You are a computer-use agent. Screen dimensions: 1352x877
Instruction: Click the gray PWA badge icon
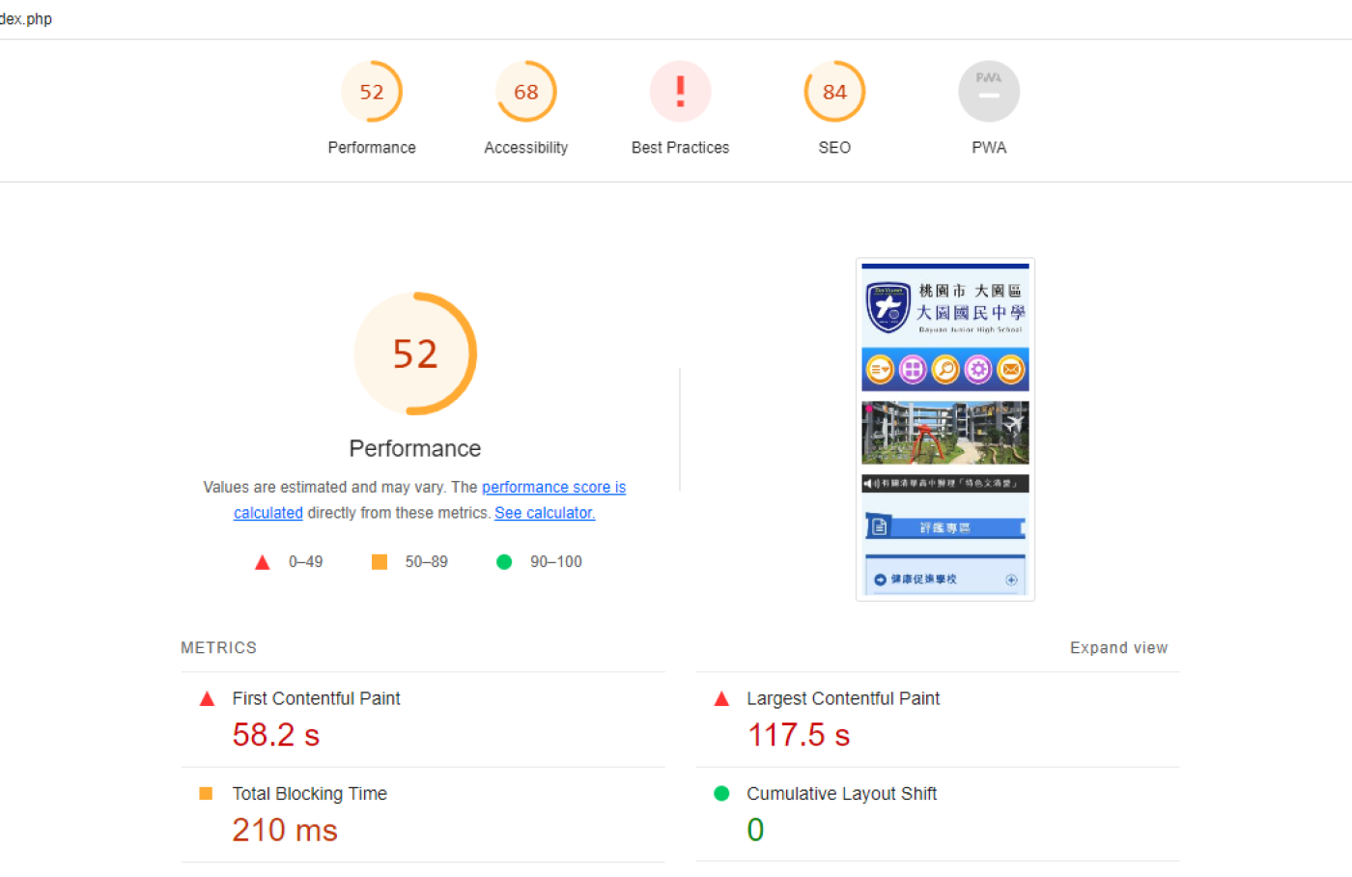(x=988, y=92)
